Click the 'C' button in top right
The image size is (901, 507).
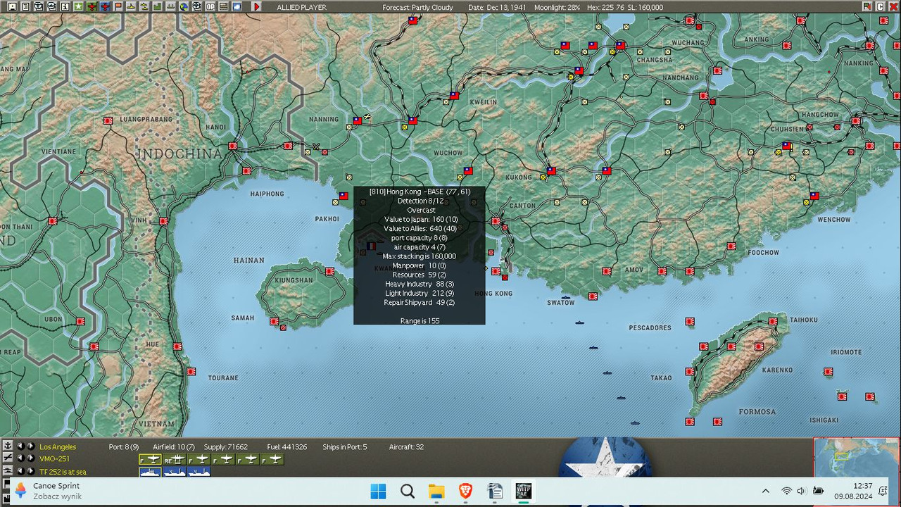point(881,6)
